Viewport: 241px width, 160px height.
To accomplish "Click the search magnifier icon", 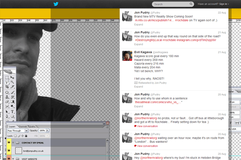I will pyautogui.click(x=191, y=4).
